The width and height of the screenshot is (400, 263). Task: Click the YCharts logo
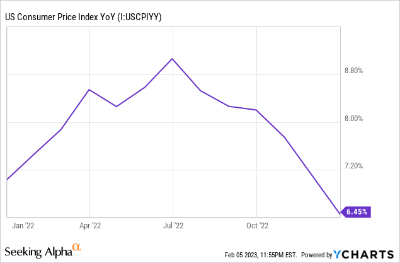(x=365, y=254)
